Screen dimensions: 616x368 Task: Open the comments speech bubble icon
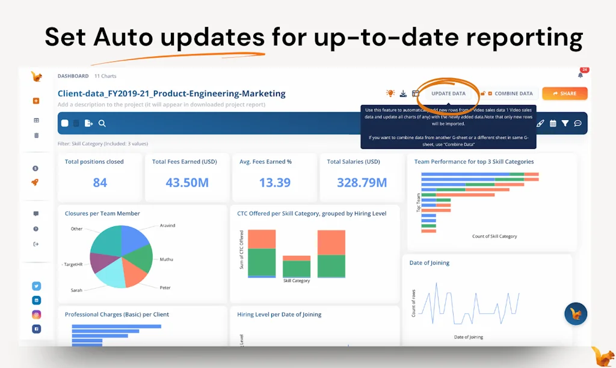click(x=577, y=124)
